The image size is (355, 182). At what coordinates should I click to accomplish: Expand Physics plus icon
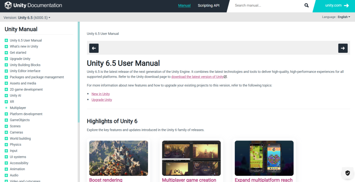pyautogui.click(x=6, y=145)
